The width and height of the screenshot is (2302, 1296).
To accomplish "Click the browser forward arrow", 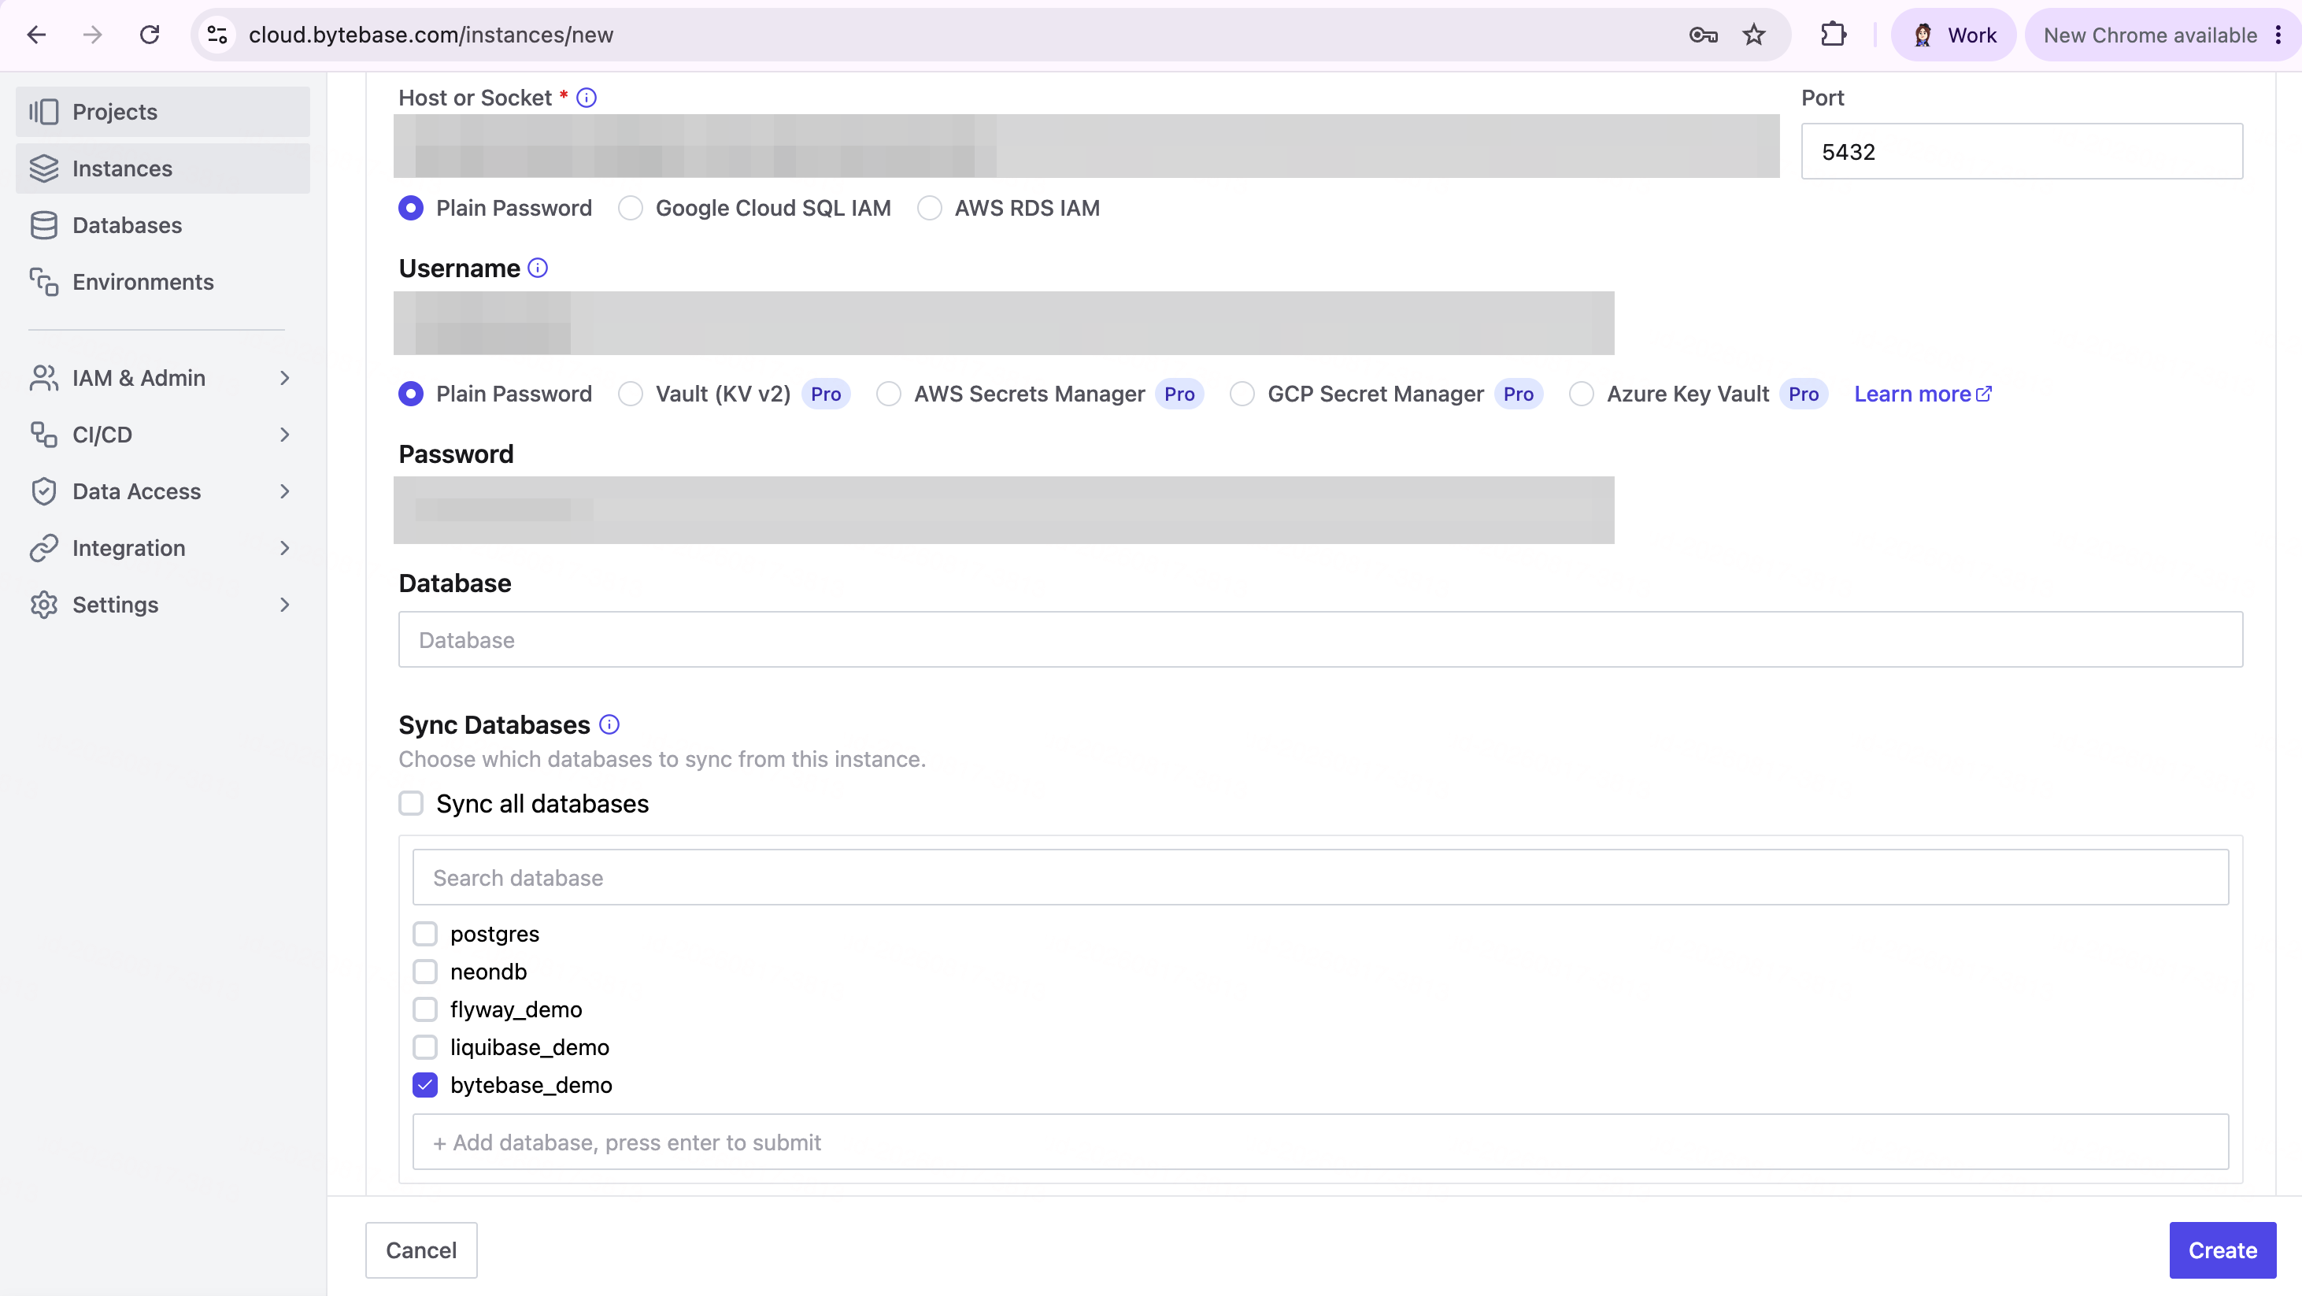I will point(93,35).
